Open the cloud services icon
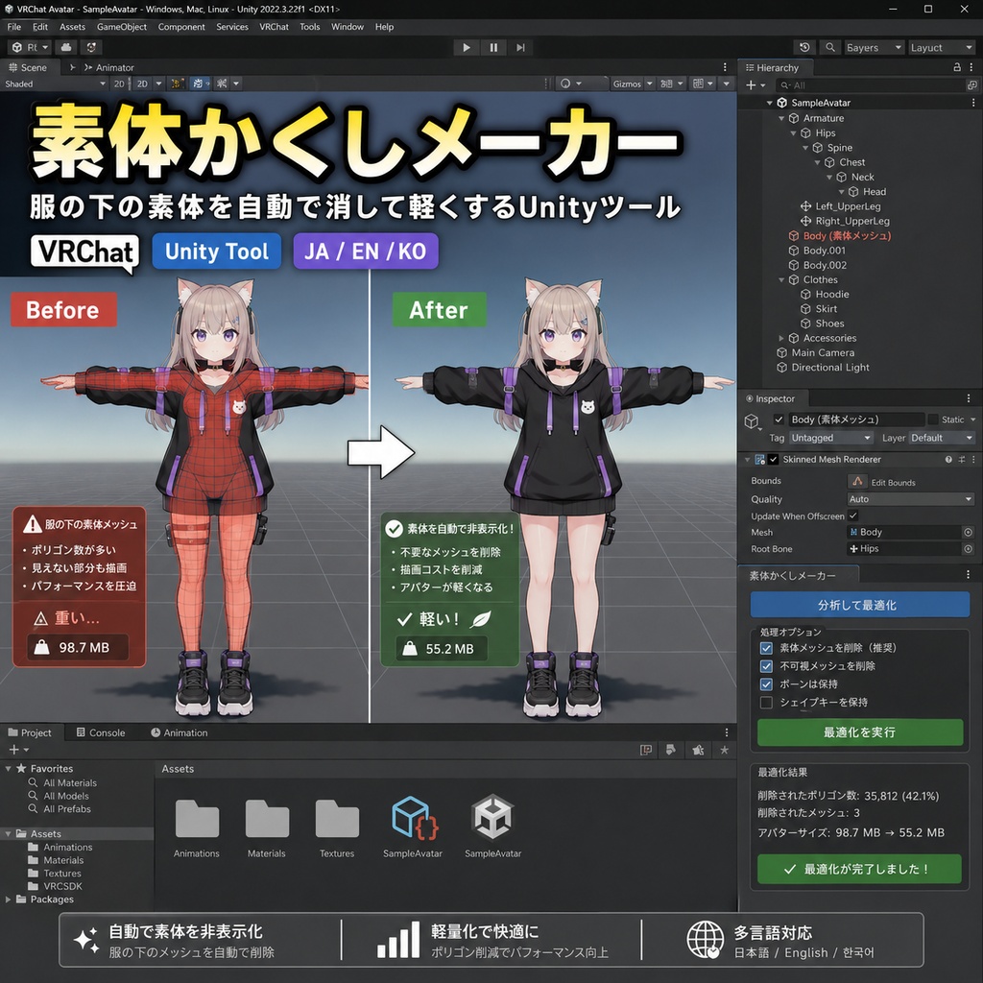The width and height of the screenshot is (983, 983). click(66, 48)
